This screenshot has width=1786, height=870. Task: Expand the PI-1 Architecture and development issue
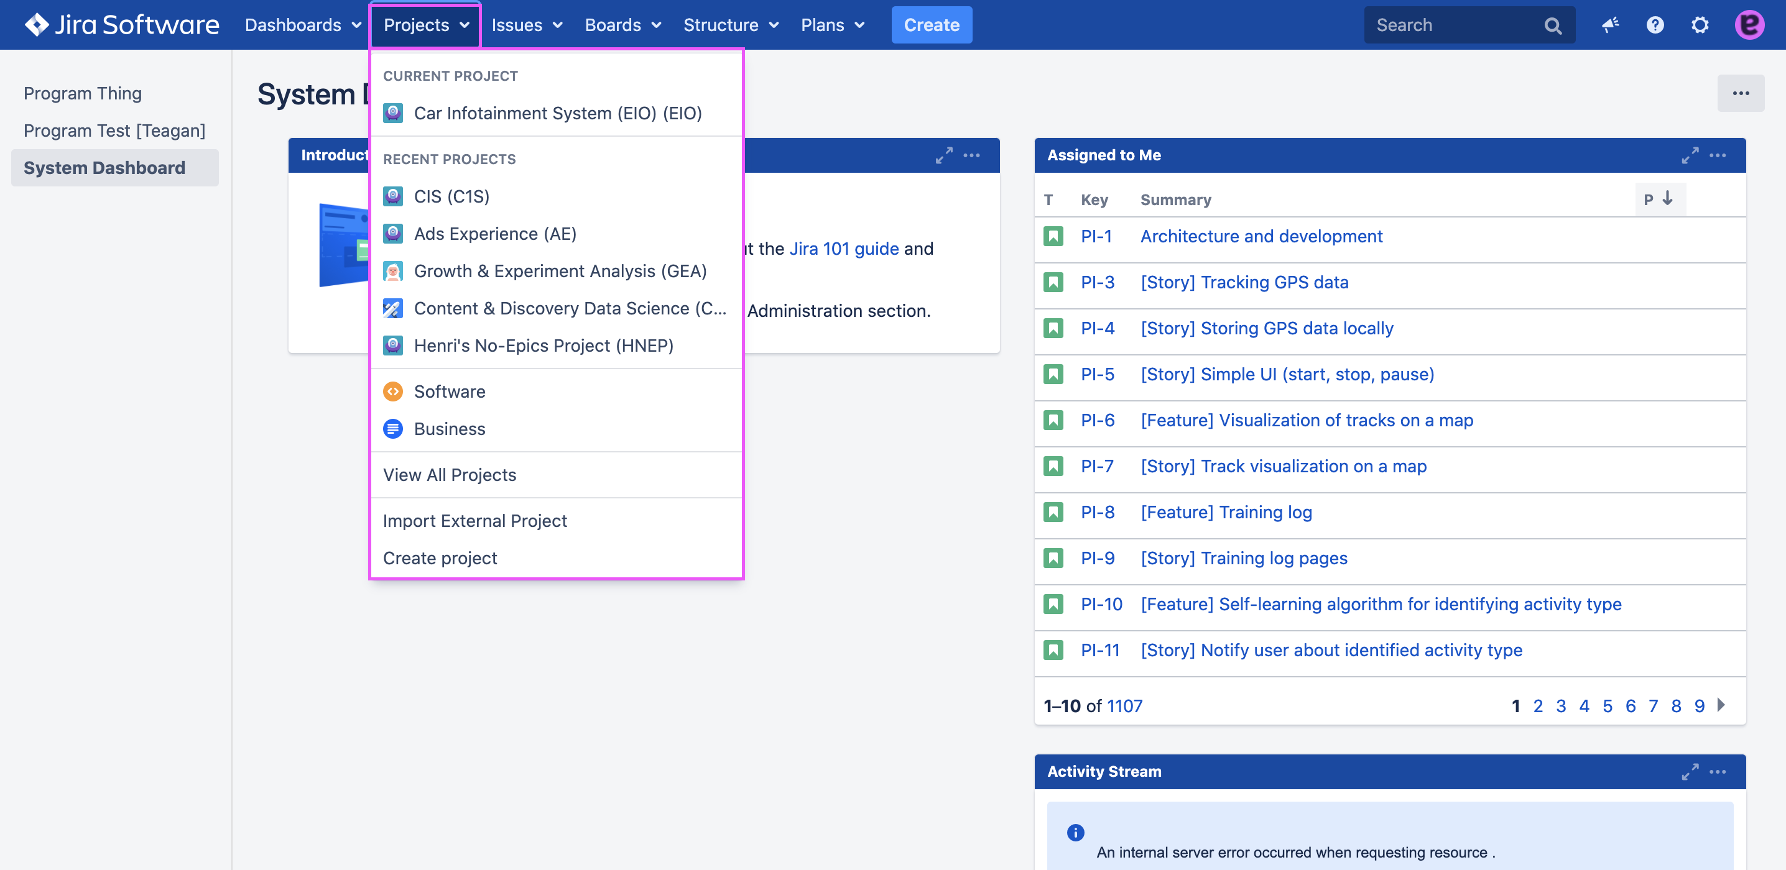(x=1261, y=237)
